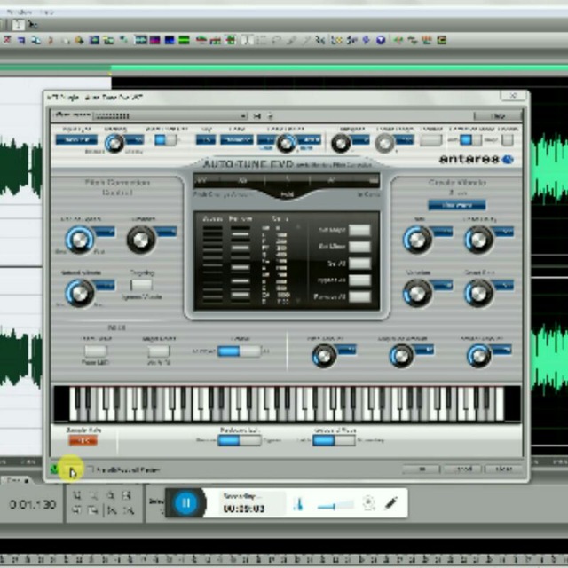
Task: Click the pen annotation icon in recorder bar
Action: coord(390,504)
